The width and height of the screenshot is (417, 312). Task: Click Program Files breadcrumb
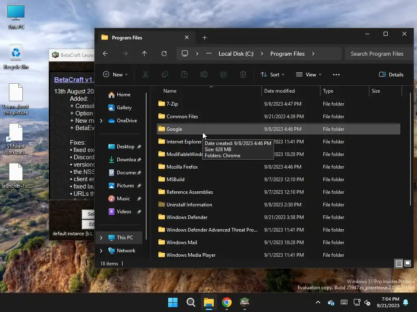coord(288,54)
